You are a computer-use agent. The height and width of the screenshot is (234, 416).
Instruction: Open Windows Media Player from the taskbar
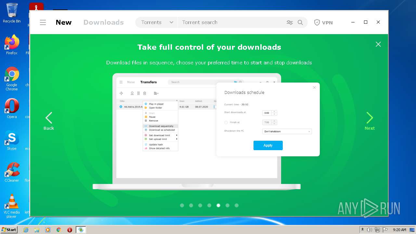pos(48,230)
